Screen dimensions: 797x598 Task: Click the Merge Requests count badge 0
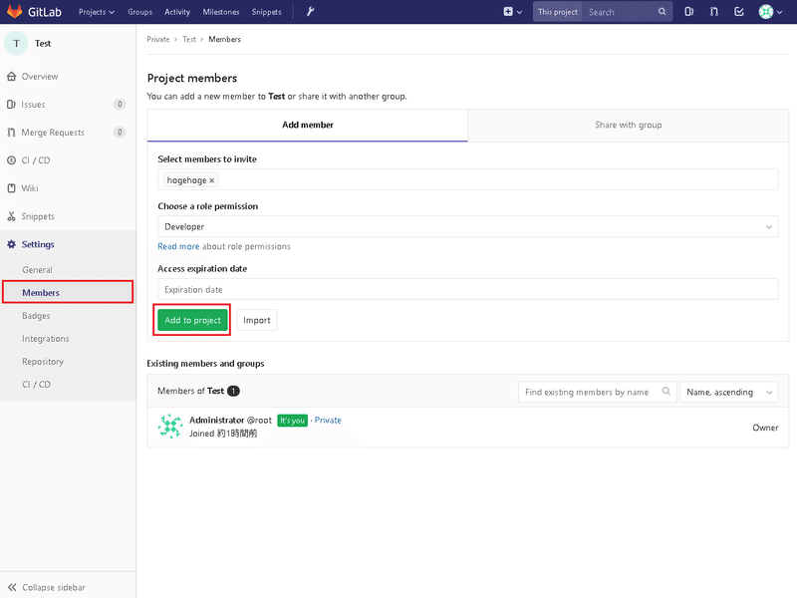tap(120, 133)
